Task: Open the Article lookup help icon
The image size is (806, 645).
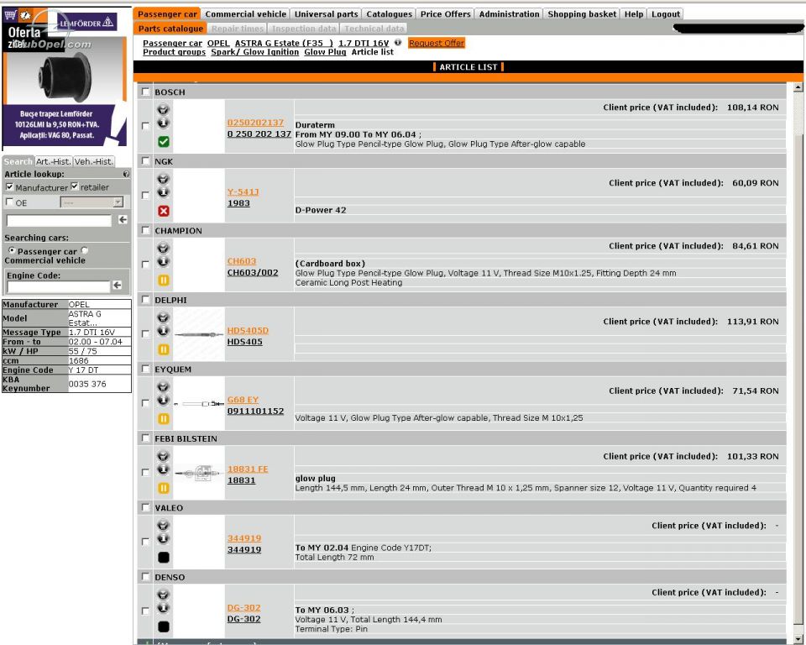Action: pos(126,174)
